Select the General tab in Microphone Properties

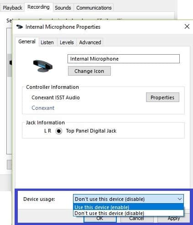(x=27, y=41)
